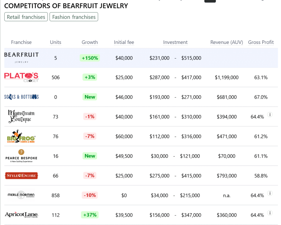Click the n.a. revenue cell
281x225 pixels.
227,195
